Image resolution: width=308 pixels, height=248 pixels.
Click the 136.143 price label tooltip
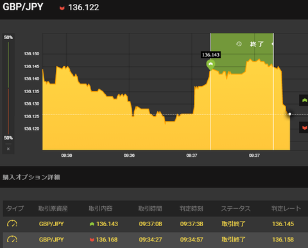[x=210, y=55]
